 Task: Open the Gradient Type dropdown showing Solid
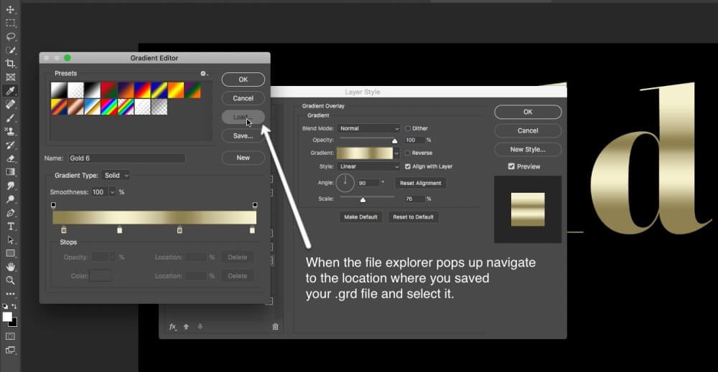click(x=116, y=176)
